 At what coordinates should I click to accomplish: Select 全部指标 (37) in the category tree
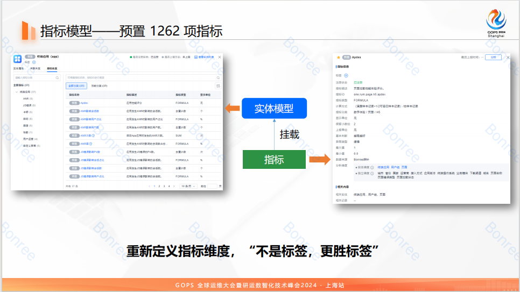click(x=21, y=85)
